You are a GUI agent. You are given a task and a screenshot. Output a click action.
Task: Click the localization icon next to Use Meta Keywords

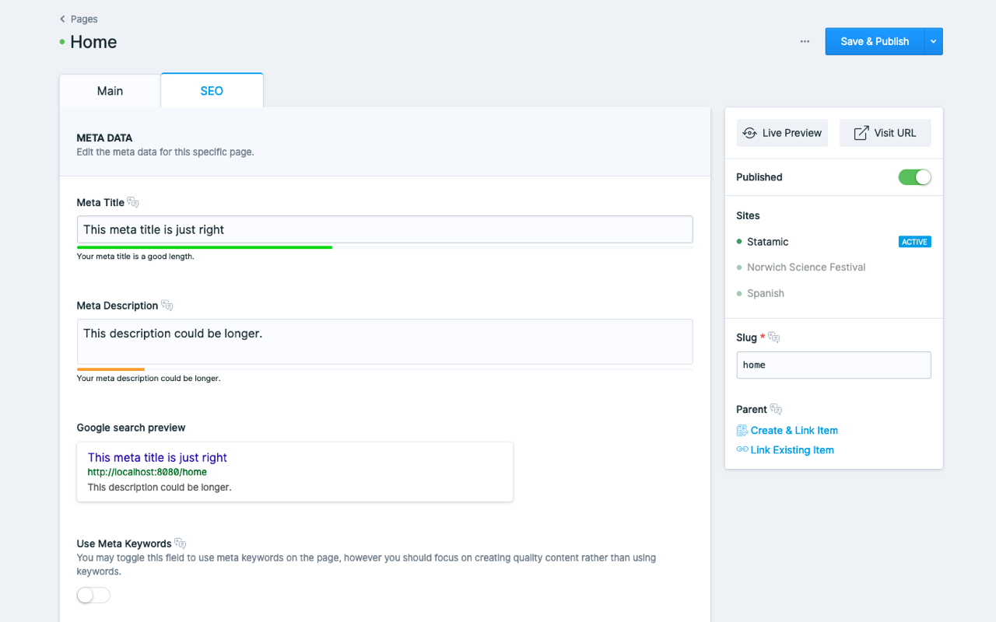(x=181, y=543)
